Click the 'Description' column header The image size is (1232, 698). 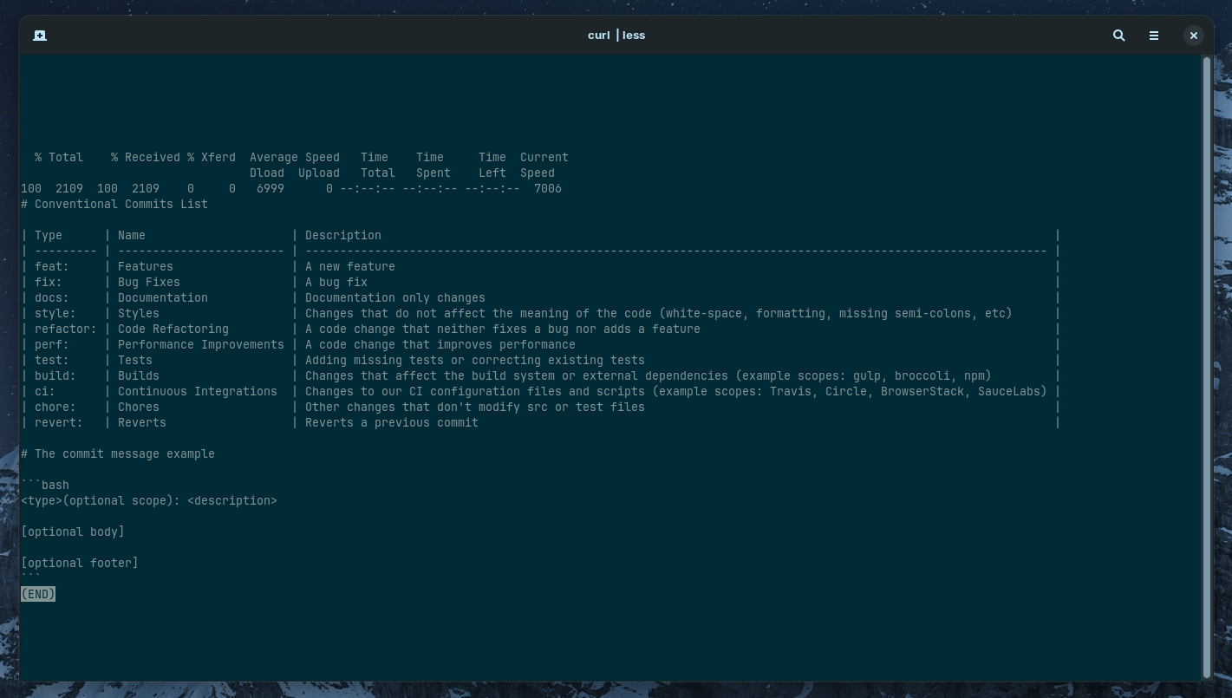(343, 236)
